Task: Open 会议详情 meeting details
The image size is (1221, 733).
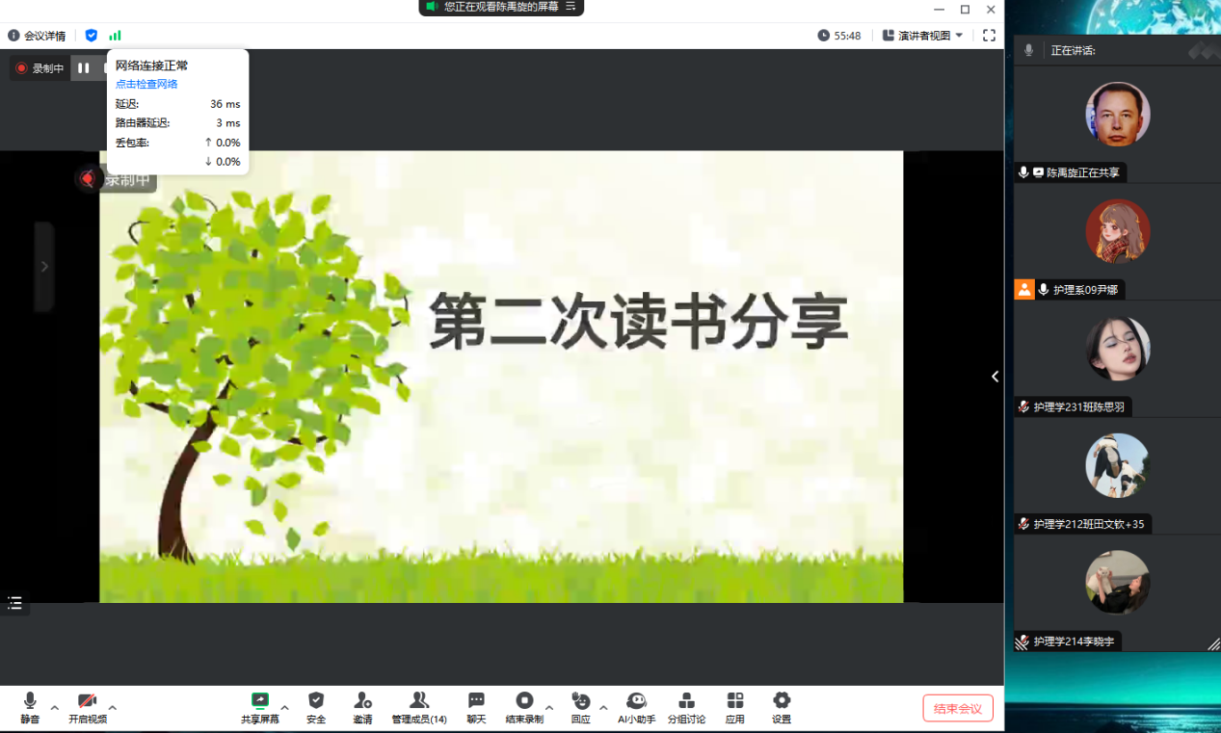Action: tap(37, 36)
